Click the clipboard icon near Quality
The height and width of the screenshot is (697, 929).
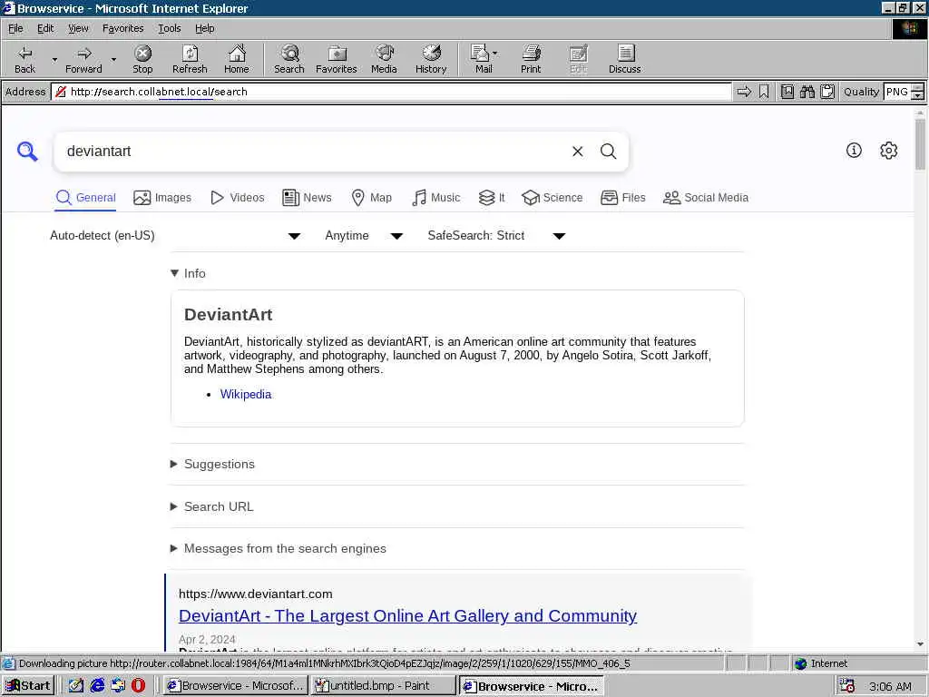pyautogui.click(x=827, y=92)
